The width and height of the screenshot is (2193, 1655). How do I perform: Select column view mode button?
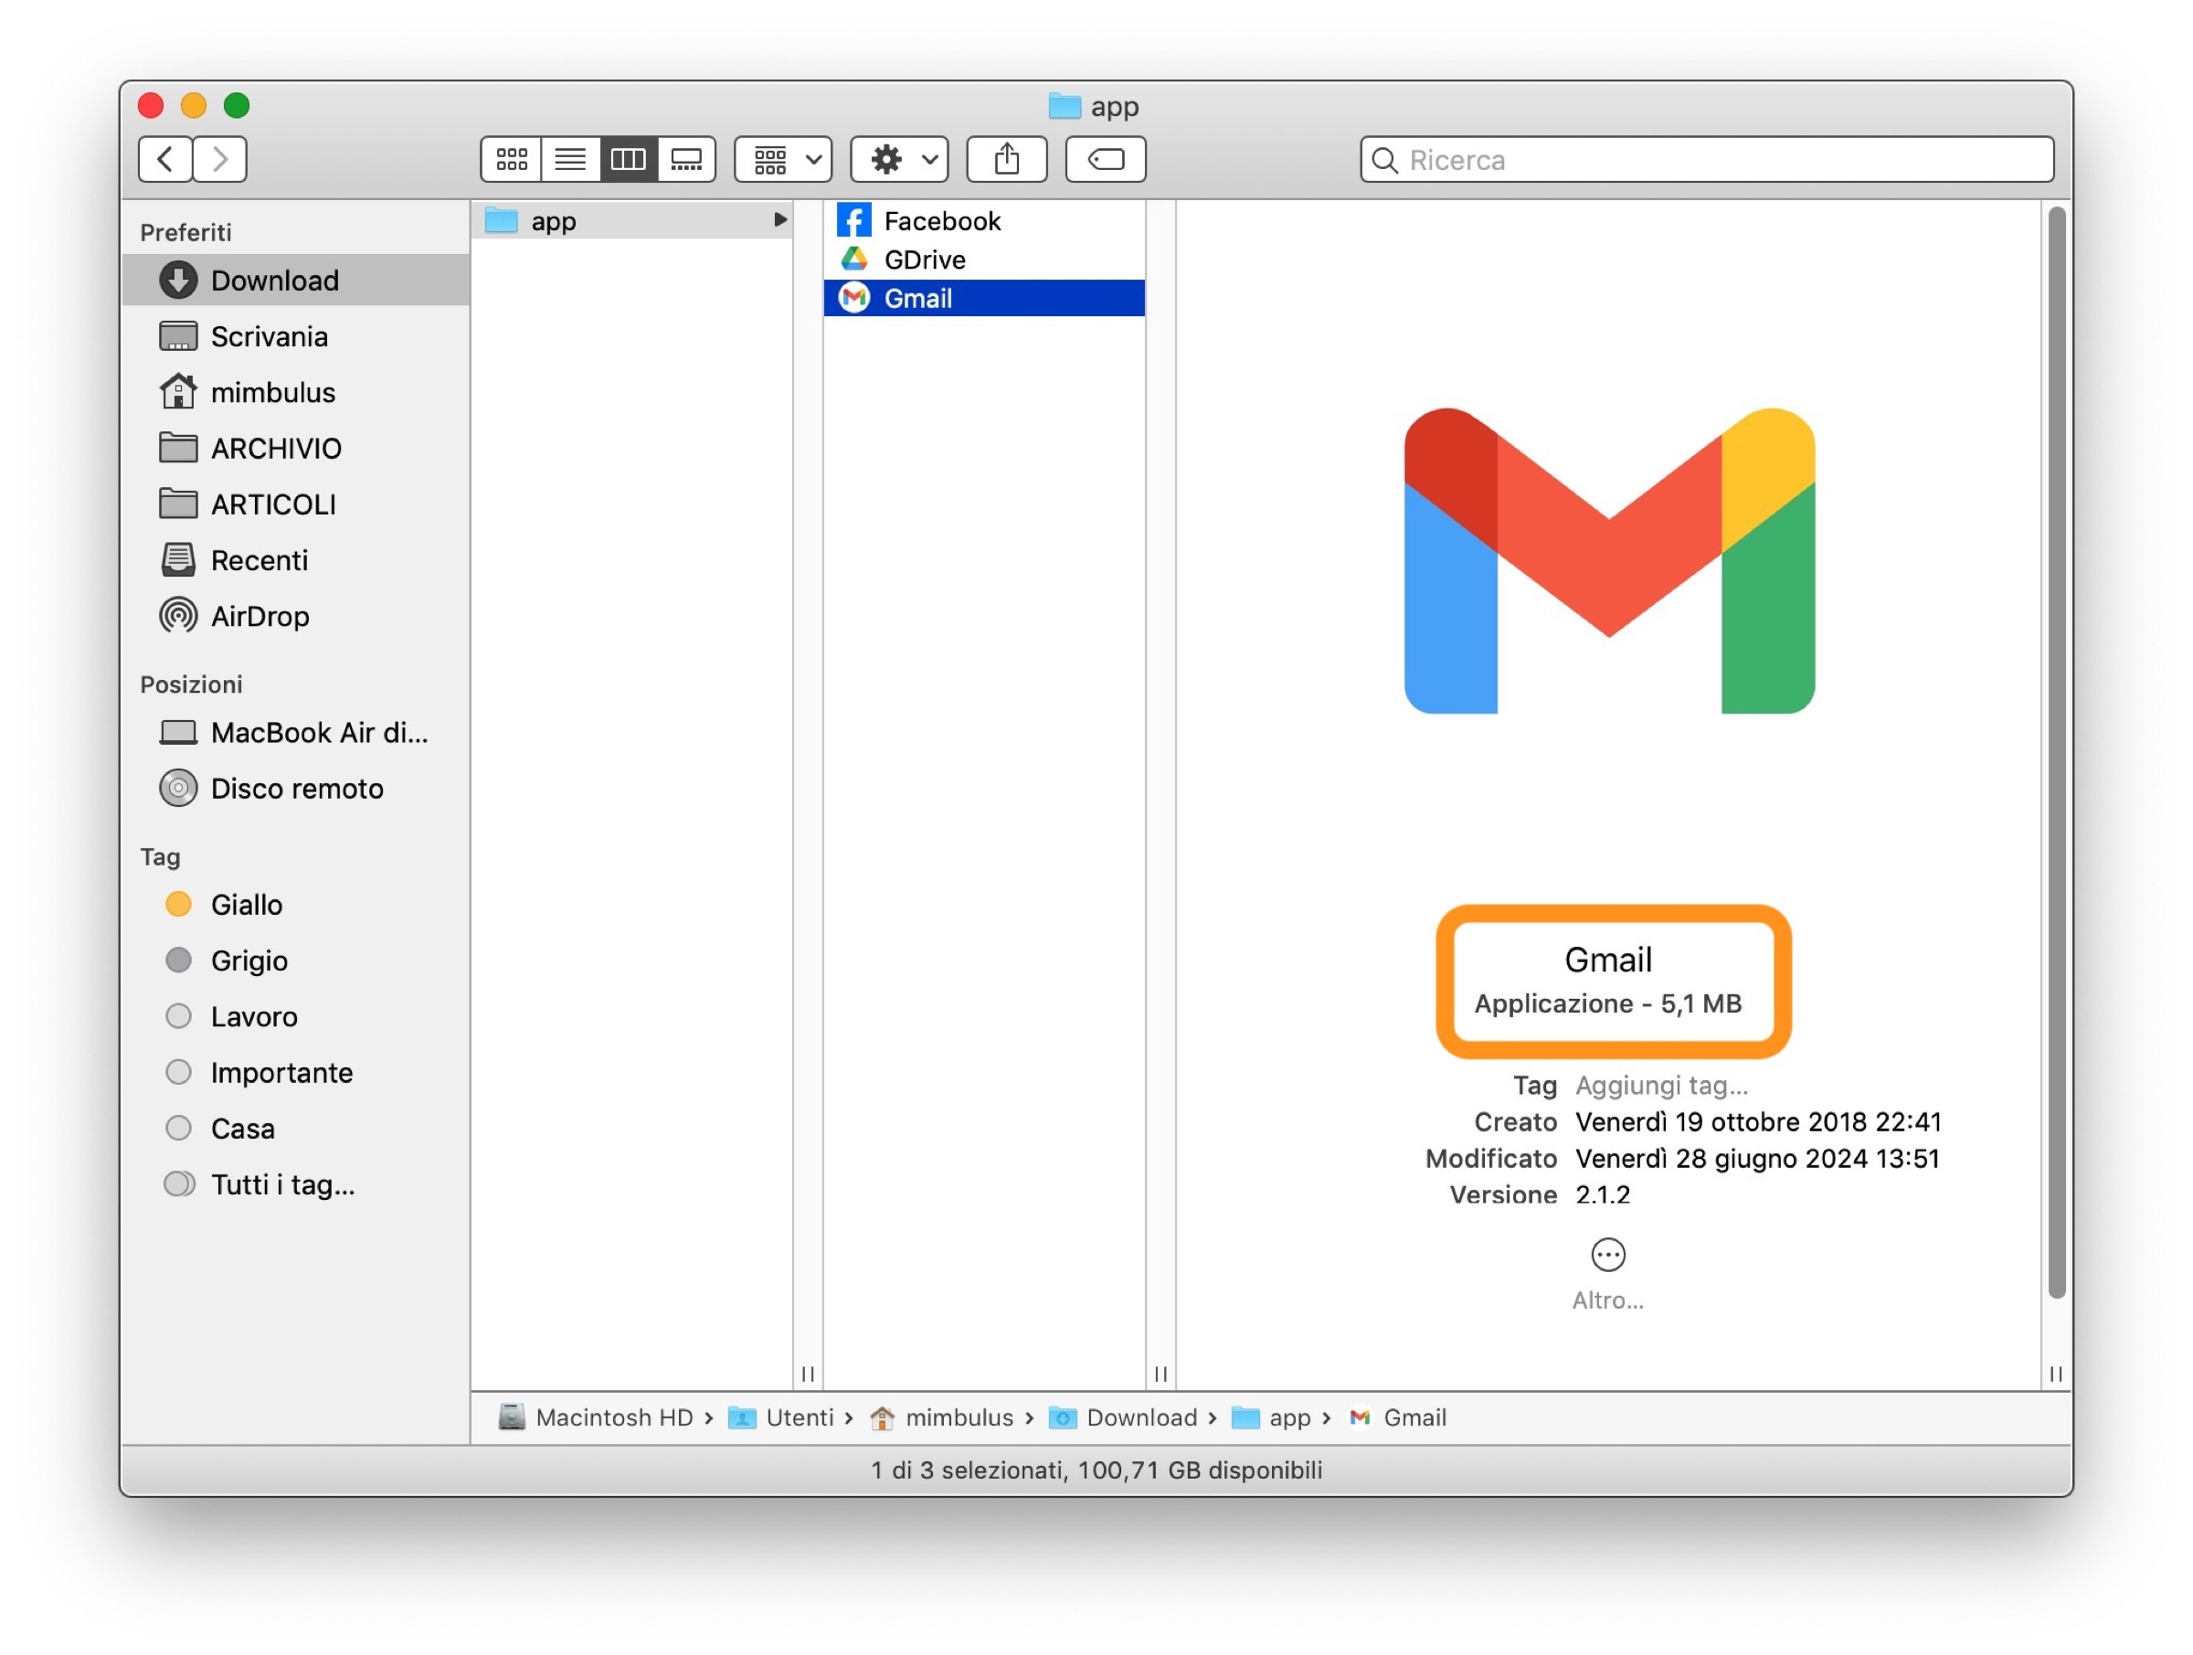[x=628, y=160]
